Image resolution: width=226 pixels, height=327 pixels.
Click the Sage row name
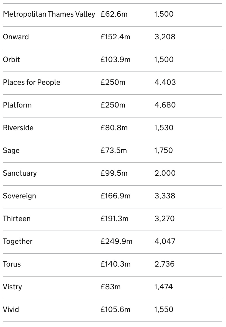(11, 150)
